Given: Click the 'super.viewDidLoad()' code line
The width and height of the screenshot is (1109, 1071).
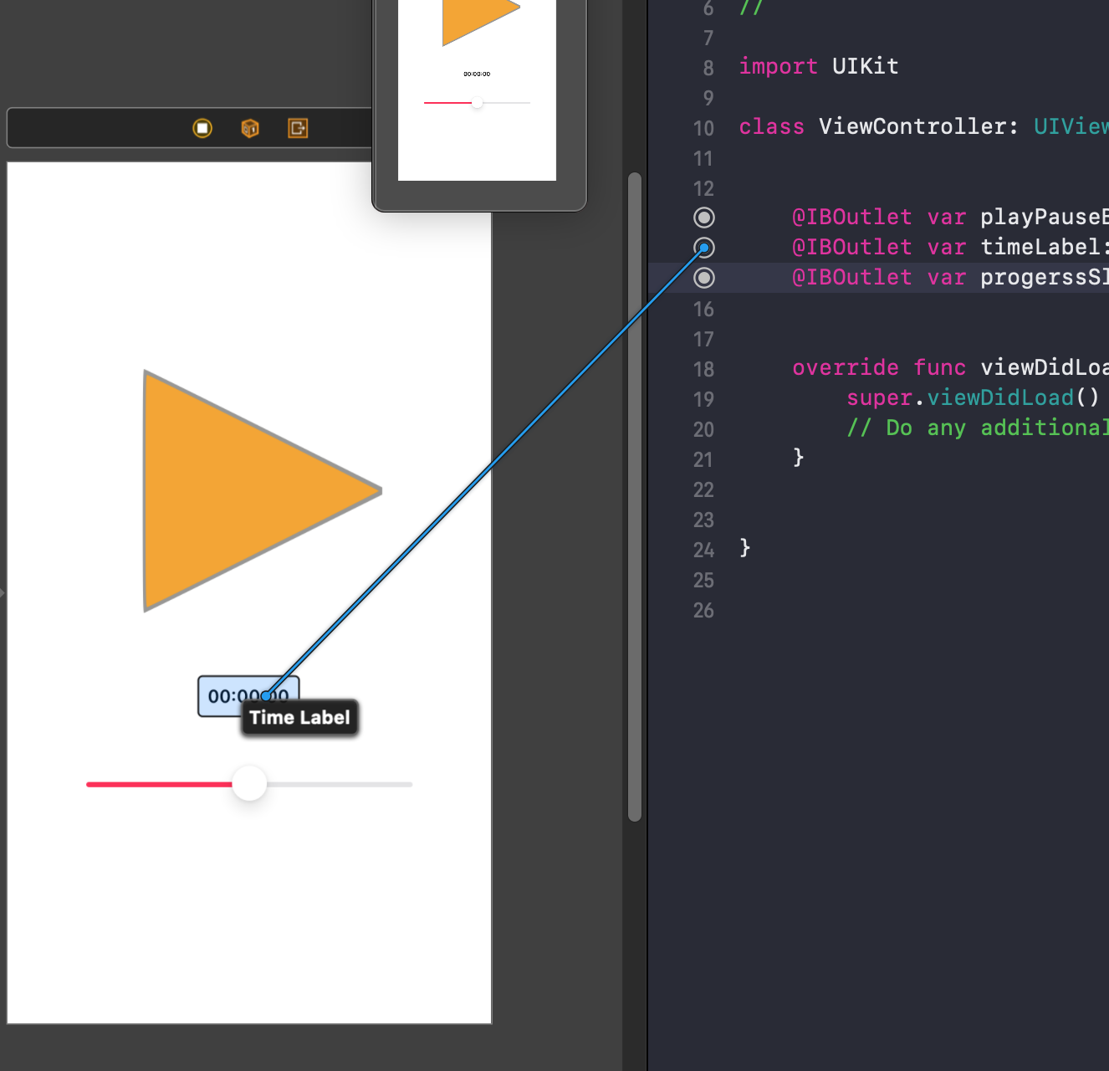Looking at the screenshot, I should pos(973,397).
